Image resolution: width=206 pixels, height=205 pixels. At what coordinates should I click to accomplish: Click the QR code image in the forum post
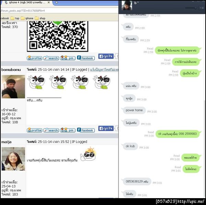tap(58, 36)
